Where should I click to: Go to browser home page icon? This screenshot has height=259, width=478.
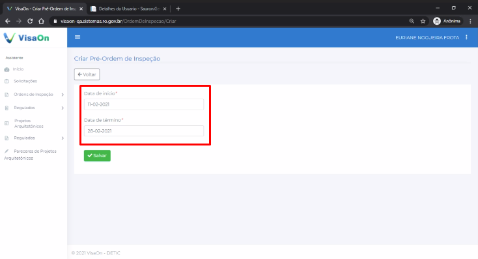[41, 21]
